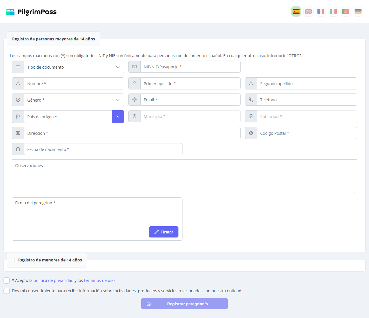
Task: Focus the Primer apellido input field
Action: [191, 83]
